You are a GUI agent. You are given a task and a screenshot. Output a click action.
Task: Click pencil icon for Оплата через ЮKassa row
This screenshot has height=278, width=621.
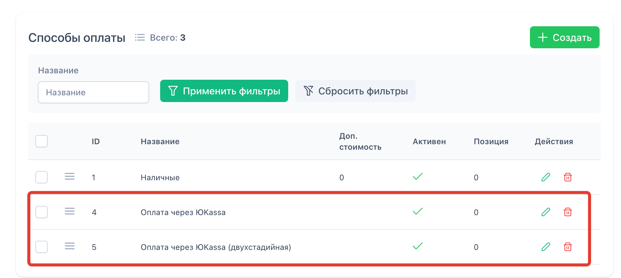point(546,212)
